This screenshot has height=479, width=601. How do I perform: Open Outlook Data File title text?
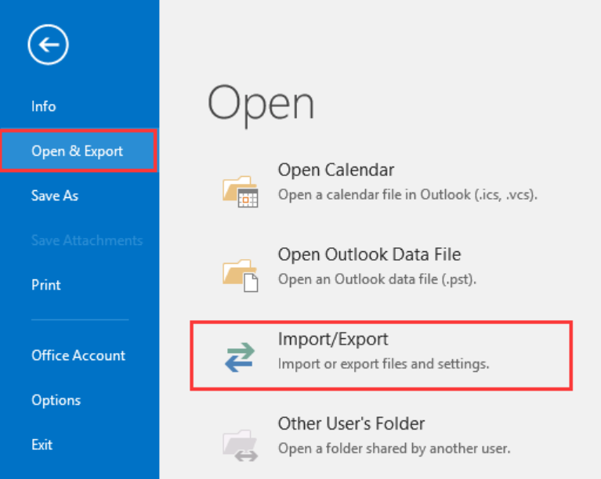(370, 254)
